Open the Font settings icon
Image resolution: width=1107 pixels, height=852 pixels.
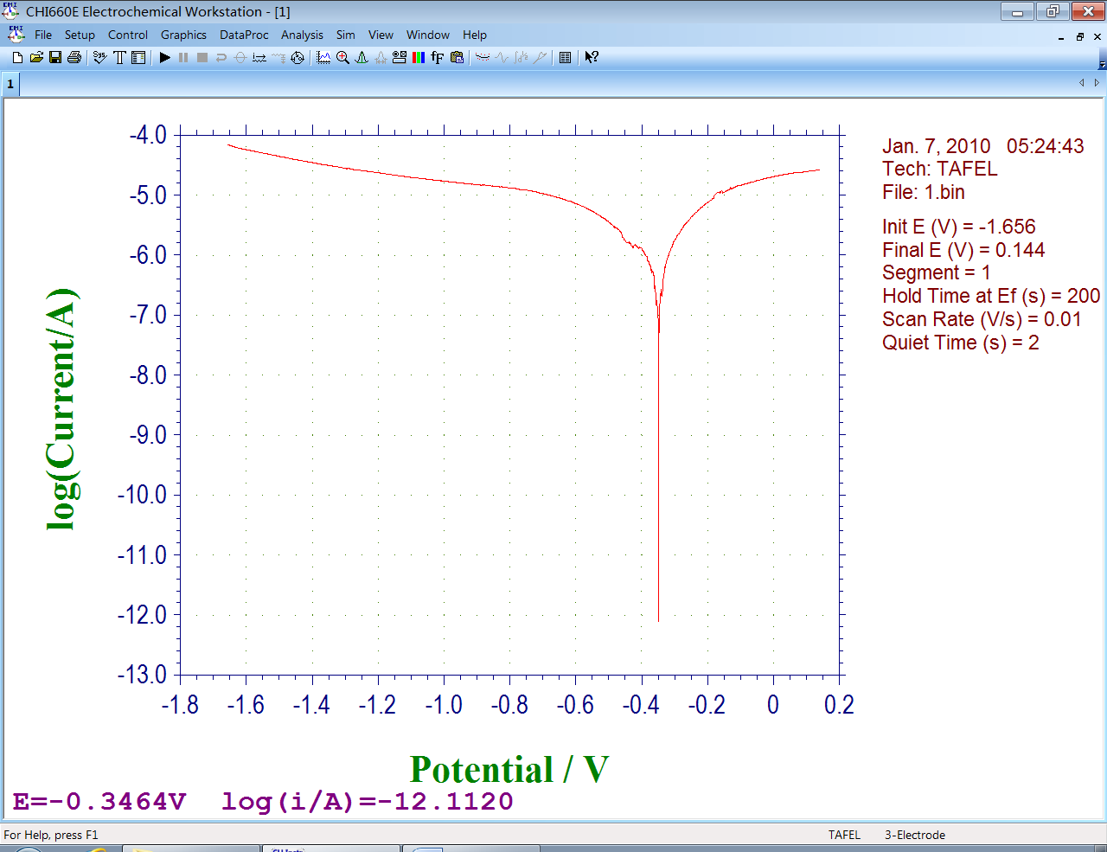tap(438, 58)
